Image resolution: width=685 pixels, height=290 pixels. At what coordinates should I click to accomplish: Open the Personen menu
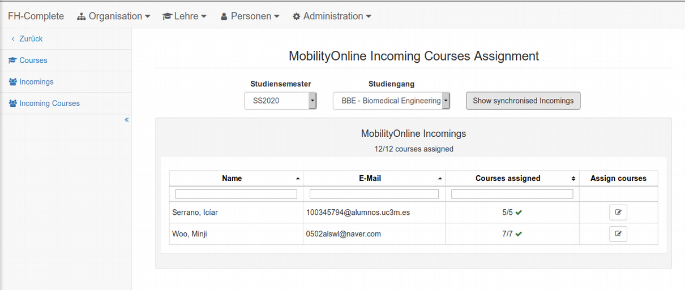click(250, 16)
